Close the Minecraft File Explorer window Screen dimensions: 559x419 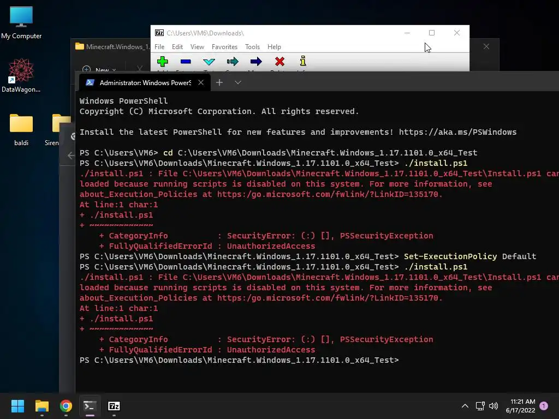click(x=486, y=47)
